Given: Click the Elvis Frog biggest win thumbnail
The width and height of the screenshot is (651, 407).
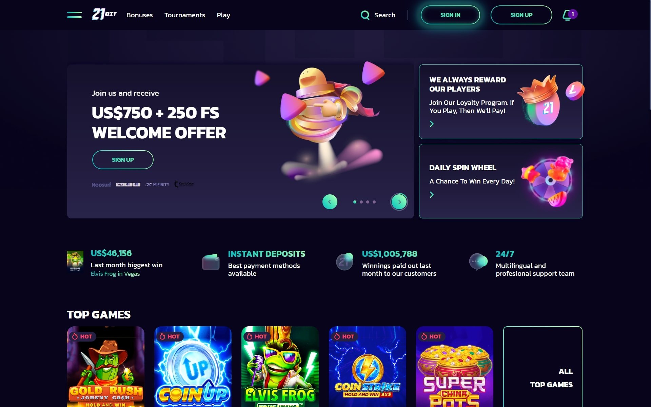Looking at the screenshot, I should [75, 261].
